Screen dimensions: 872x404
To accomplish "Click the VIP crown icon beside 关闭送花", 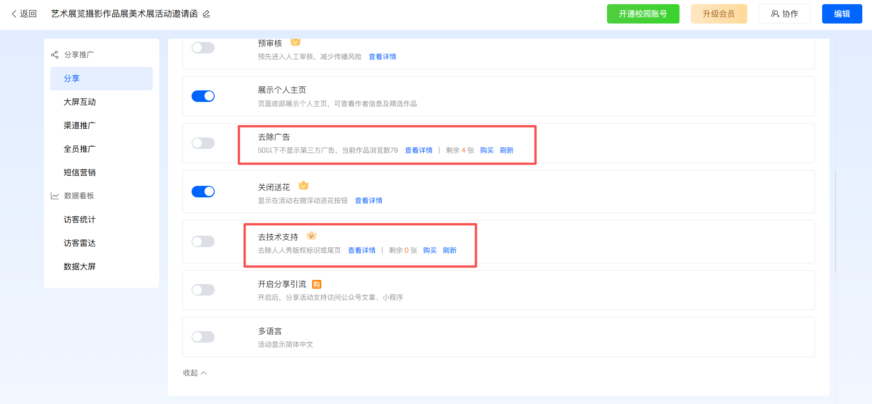I will tap(303, 185).
